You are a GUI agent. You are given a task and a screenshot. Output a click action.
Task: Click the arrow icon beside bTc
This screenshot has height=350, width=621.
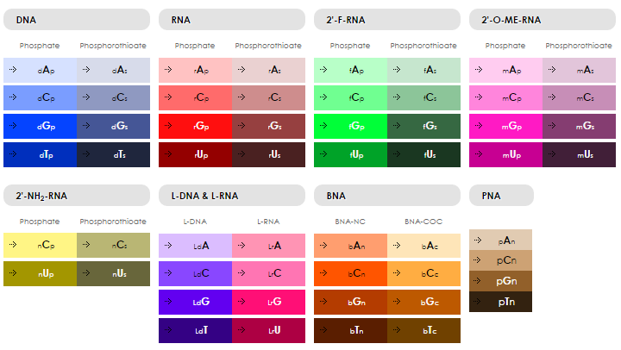tap(397, 330)
